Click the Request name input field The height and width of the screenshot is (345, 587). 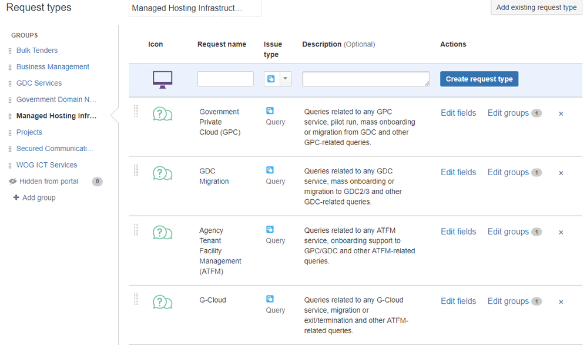click(226, 79)
